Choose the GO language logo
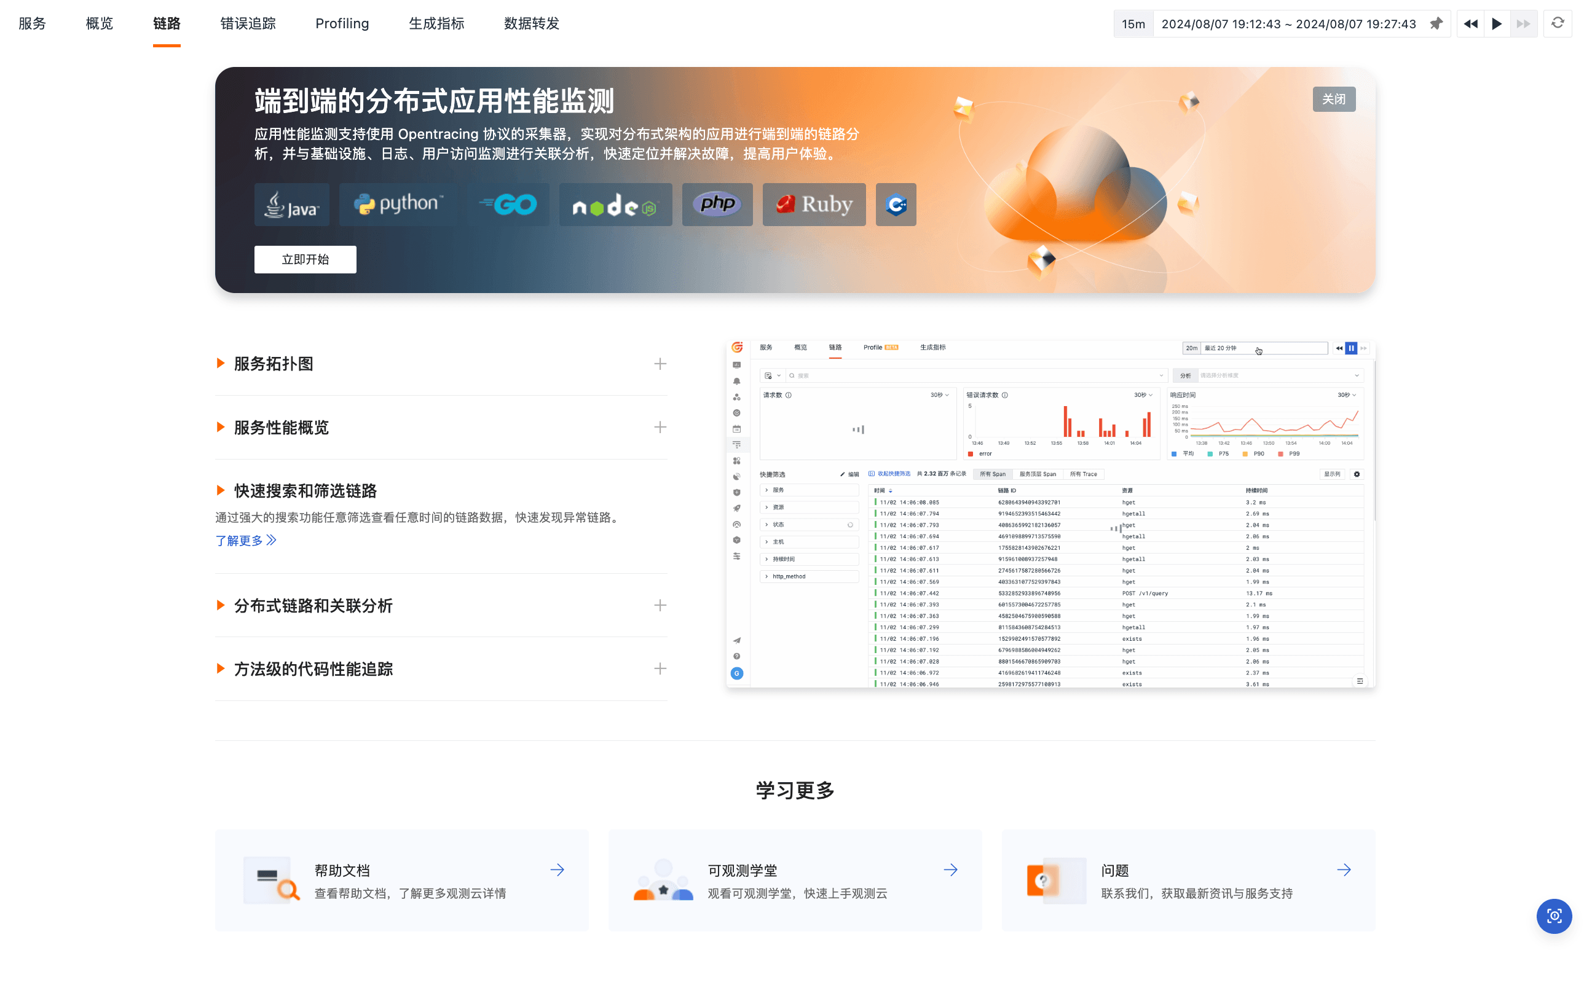 (508, 205)
